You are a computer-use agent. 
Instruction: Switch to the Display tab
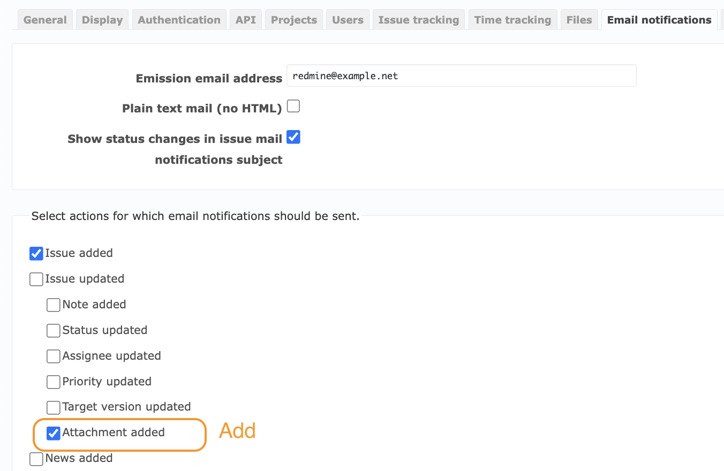[x=102, y=20]
